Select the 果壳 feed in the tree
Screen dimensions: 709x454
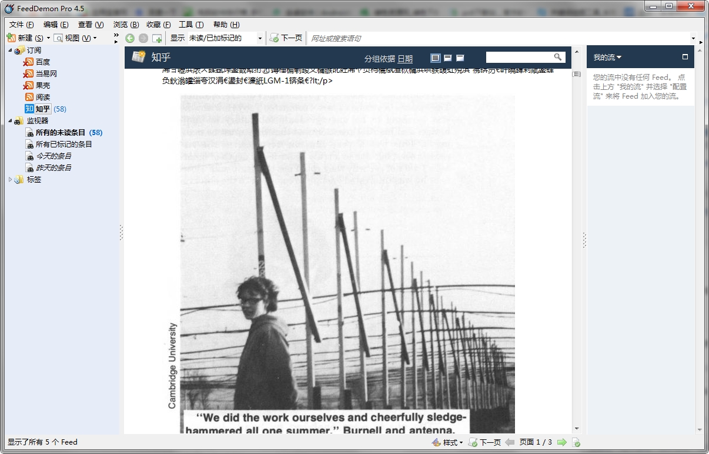pos(42,85)
